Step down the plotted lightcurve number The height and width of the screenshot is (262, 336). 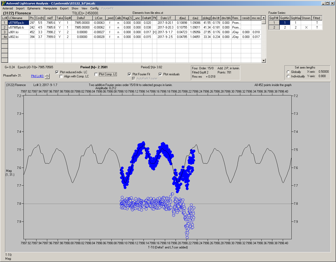click(x=47, y=77)
